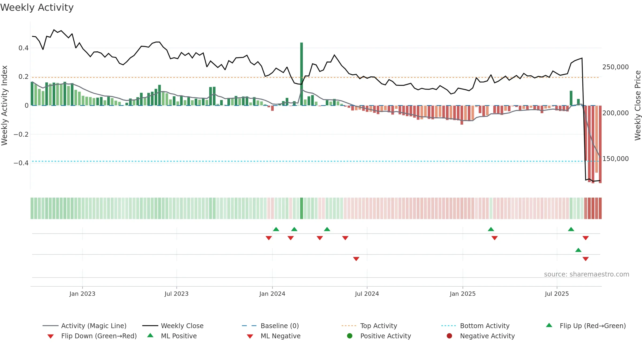This screenshot has width=642, height=361.
Task: Click the Jul 2024 x-axis label
Action: [367, 294]
